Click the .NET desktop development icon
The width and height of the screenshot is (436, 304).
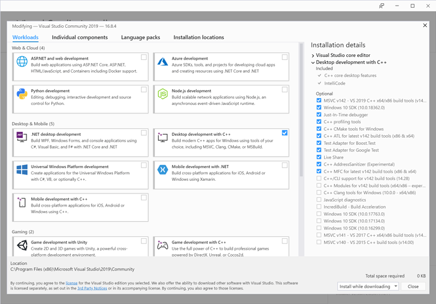(21, 137)
